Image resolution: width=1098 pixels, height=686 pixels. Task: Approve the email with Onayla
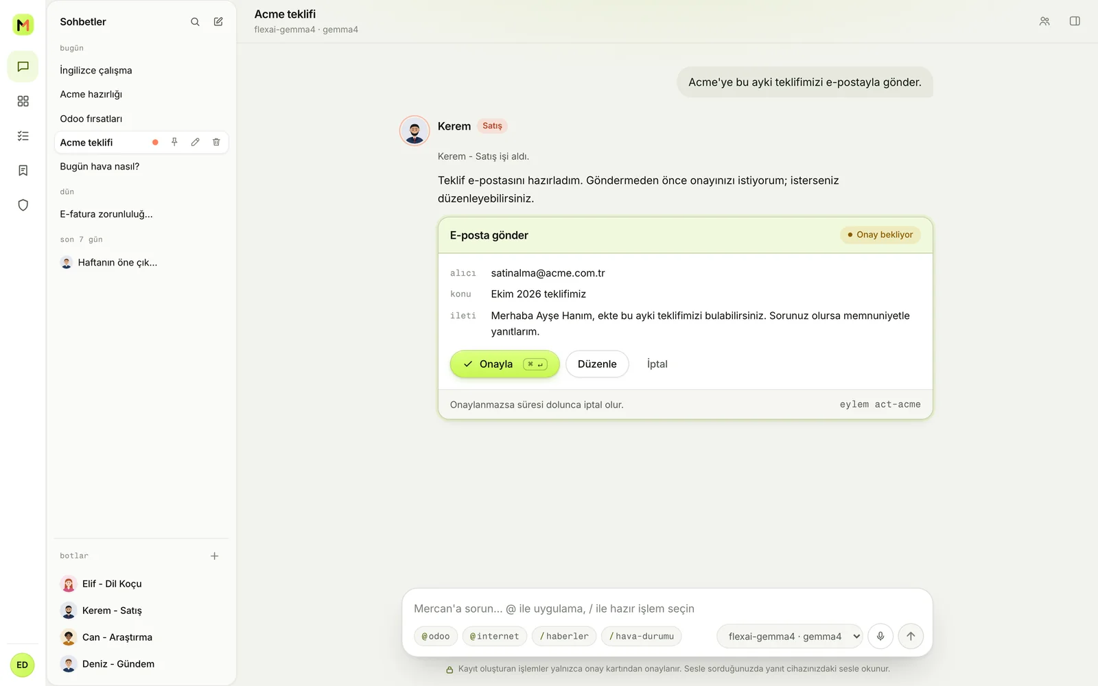(x=505, y=364)
